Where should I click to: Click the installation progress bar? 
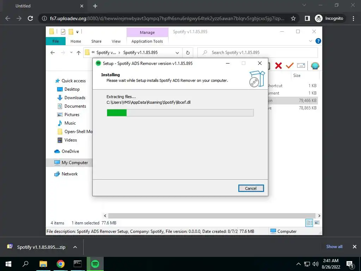[180, 113]
